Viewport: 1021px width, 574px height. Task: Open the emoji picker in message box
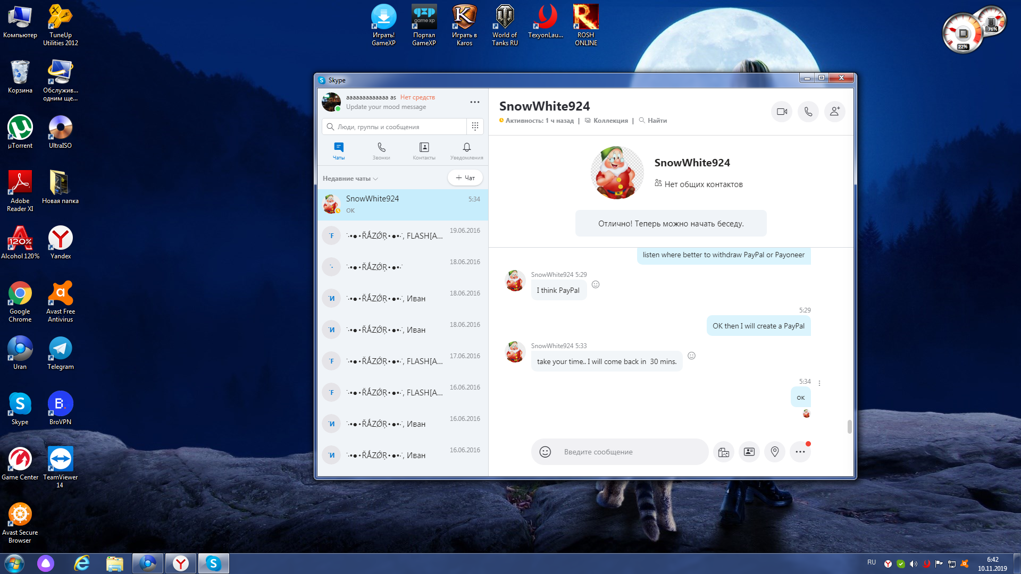coord(545,452)
